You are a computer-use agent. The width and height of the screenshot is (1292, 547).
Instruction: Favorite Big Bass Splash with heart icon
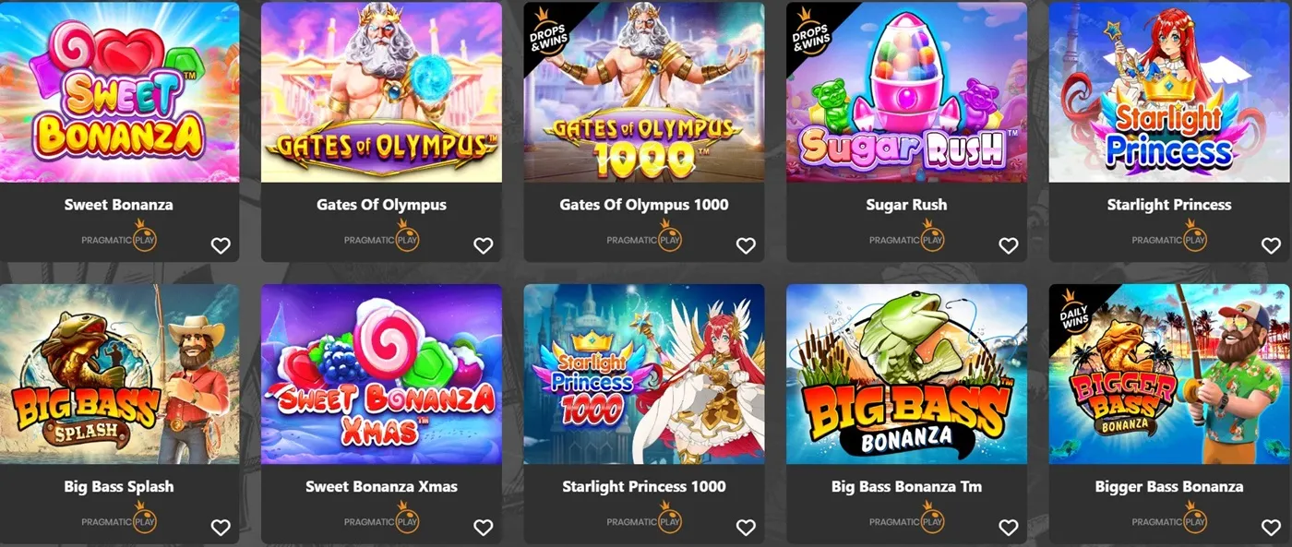click(221, 528)
